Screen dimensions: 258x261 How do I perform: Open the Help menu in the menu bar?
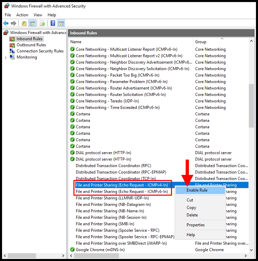tap(52, 15)
